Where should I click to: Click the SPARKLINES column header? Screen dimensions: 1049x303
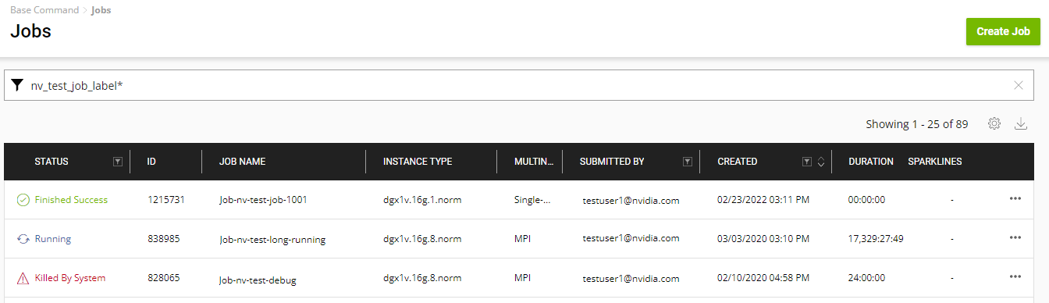pyautogui.click(x=935, y=162)
